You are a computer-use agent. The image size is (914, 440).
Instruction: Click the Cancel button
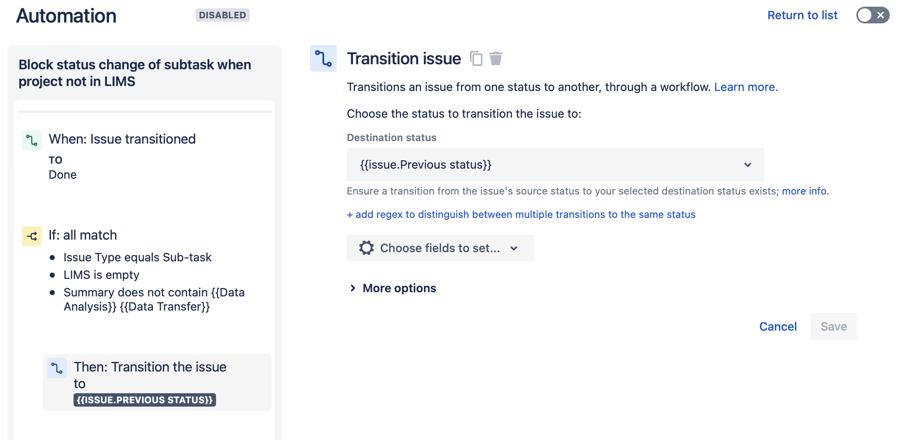(777, 326)
